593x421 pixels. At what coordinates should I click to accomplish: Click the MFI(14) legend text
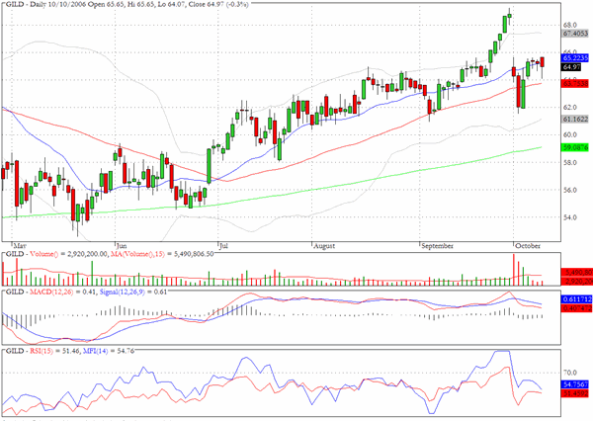click(96, 351)
